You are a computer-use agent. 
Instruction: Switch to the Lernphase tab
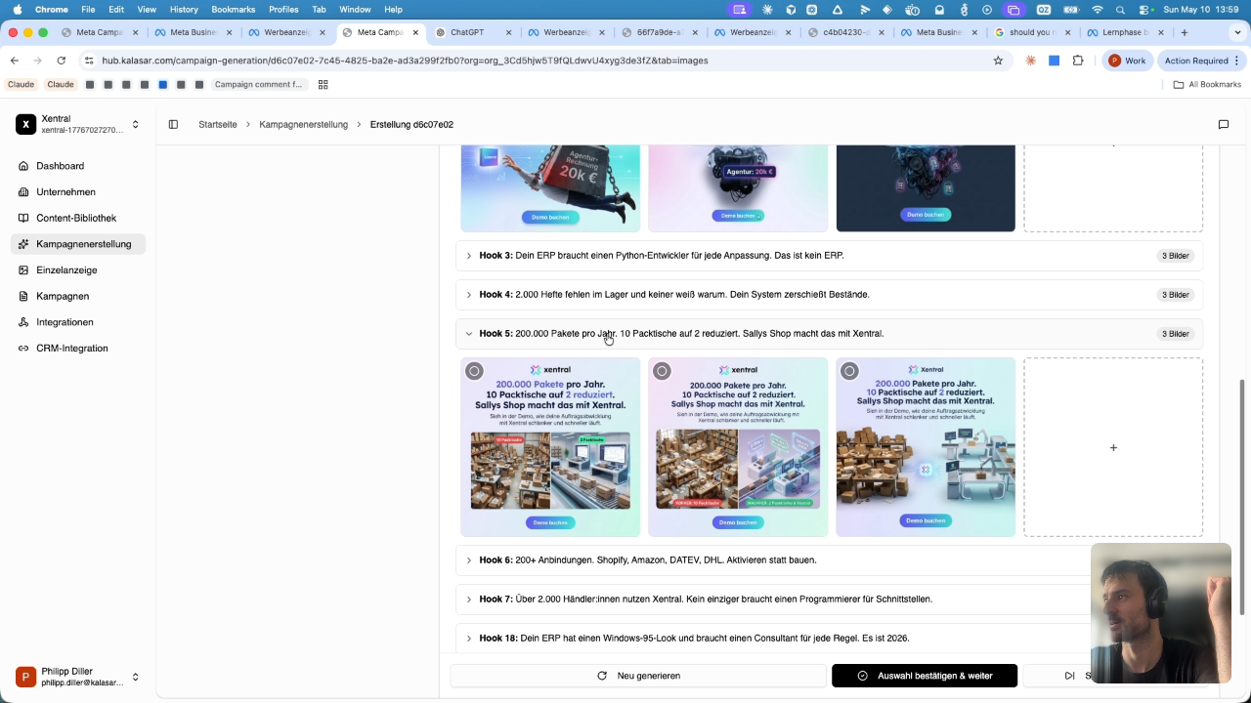coord(1124,32)
